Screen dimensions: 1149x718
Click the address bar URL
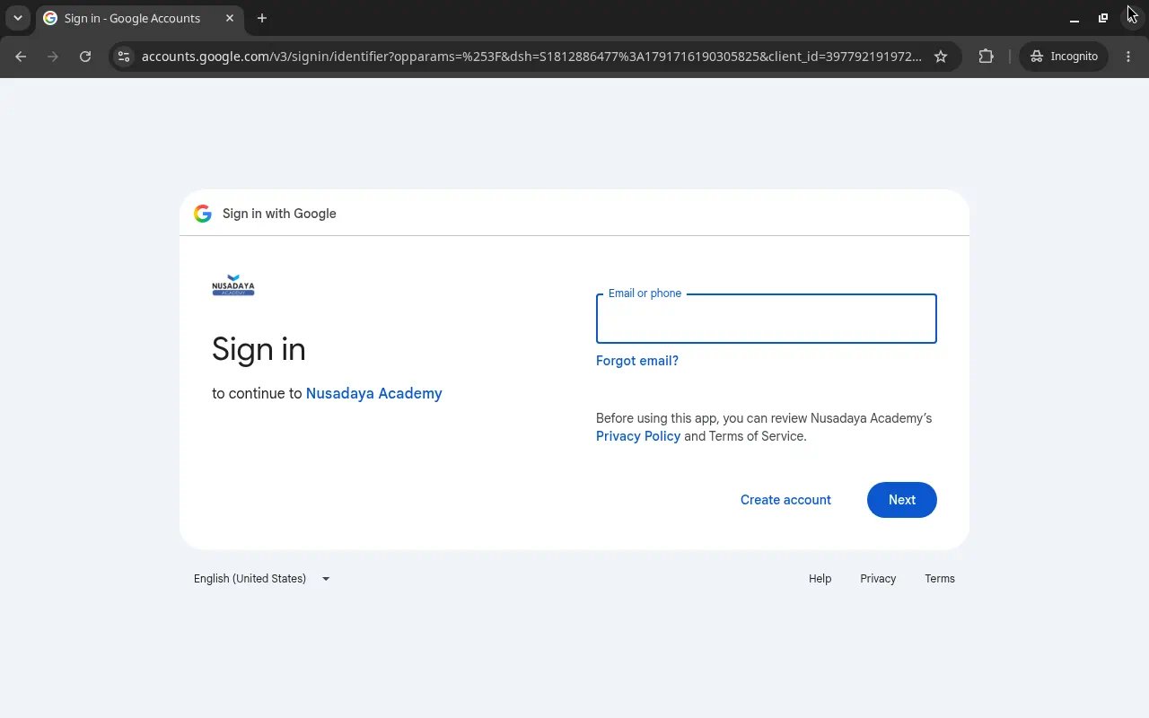(531, 57)
